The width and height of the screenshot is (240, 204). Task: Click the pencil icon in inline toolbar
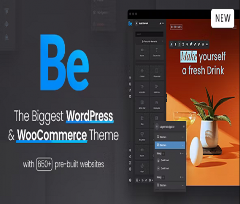[x=195, y=44]
